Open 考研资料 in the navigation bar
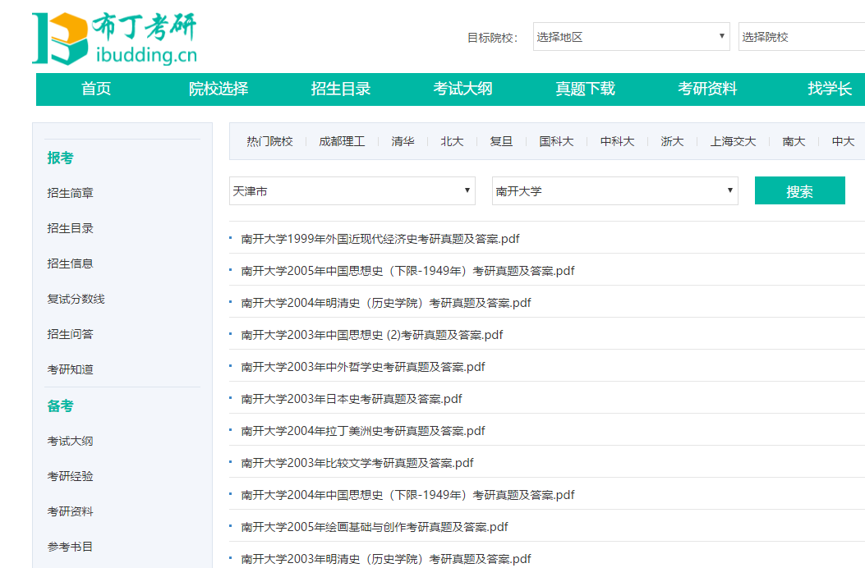The image size is (865, 568). (707, 89)
